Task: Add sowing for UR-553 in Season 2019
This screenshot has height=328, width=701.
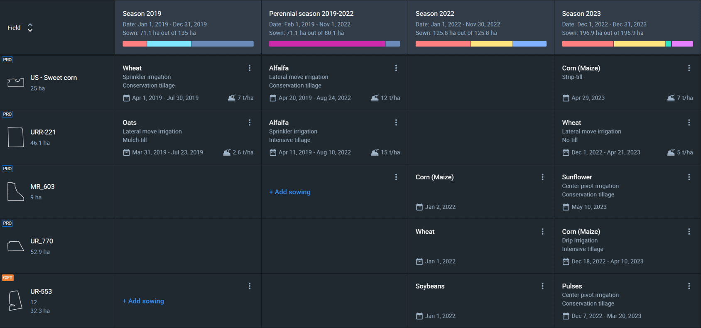Action: 143,301
